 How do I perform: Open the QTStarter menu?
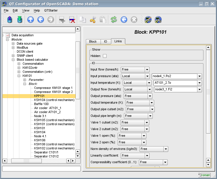[x=51, y=10]
